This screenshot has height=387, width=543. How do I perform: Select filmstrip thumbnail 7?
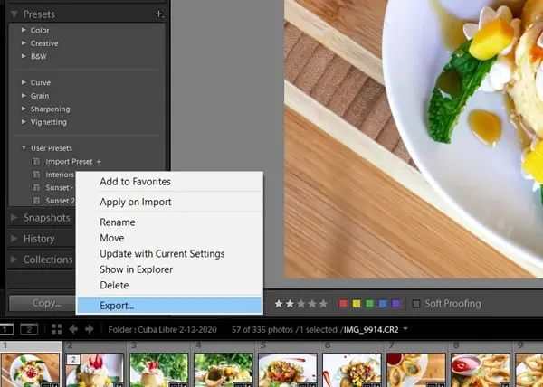coord(416,370)
